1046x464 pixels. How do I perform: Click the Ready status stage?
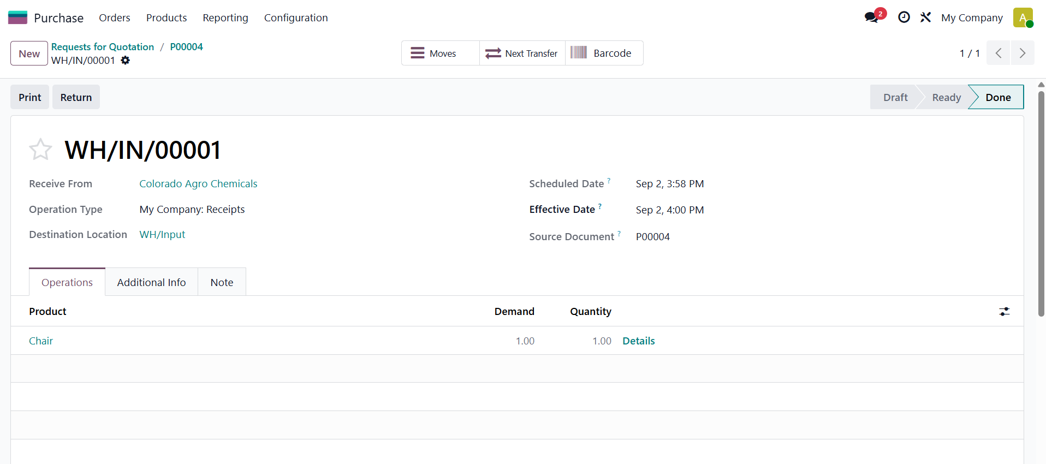pyautogui.click(x=946, y=97)
